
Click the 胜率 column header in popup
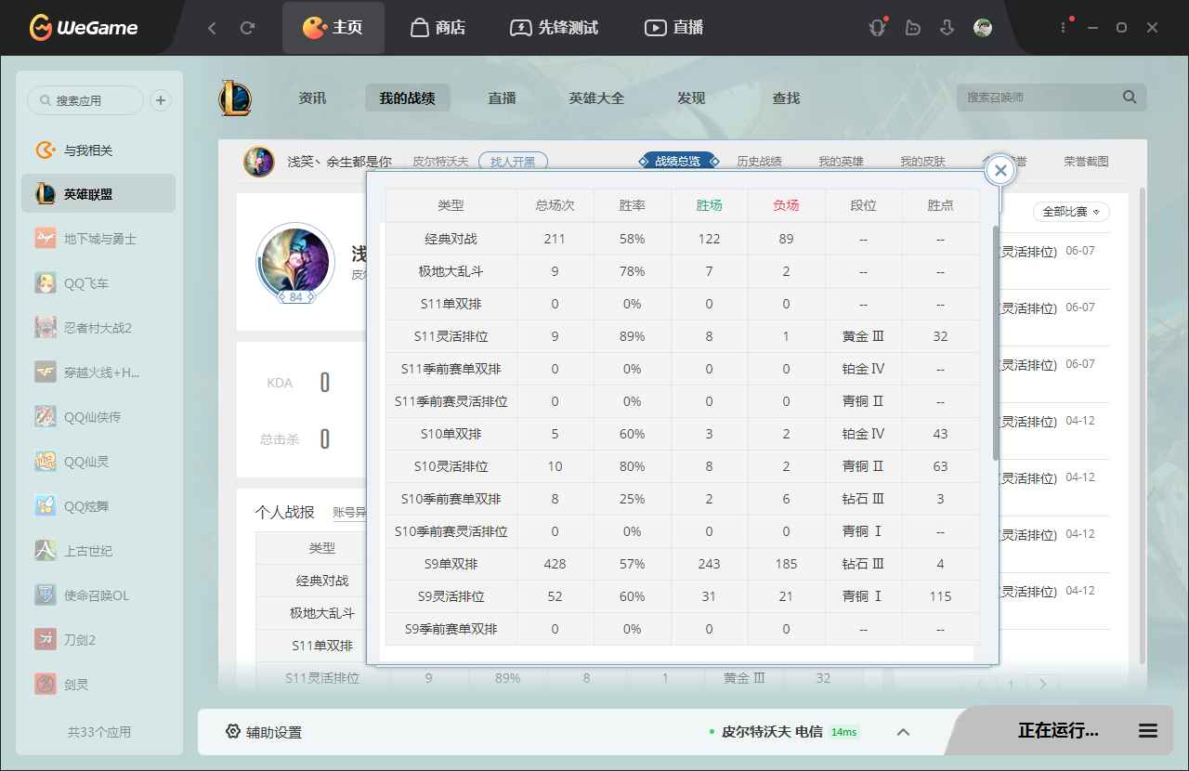632,205
